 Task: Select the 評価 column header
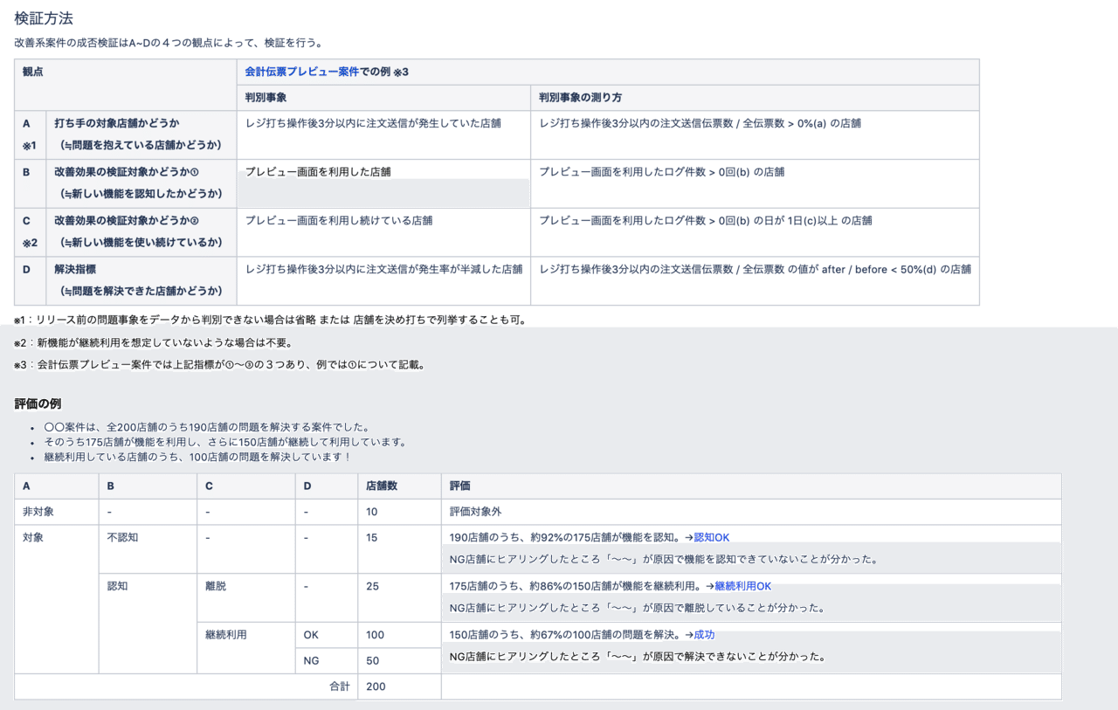(751, 486)
